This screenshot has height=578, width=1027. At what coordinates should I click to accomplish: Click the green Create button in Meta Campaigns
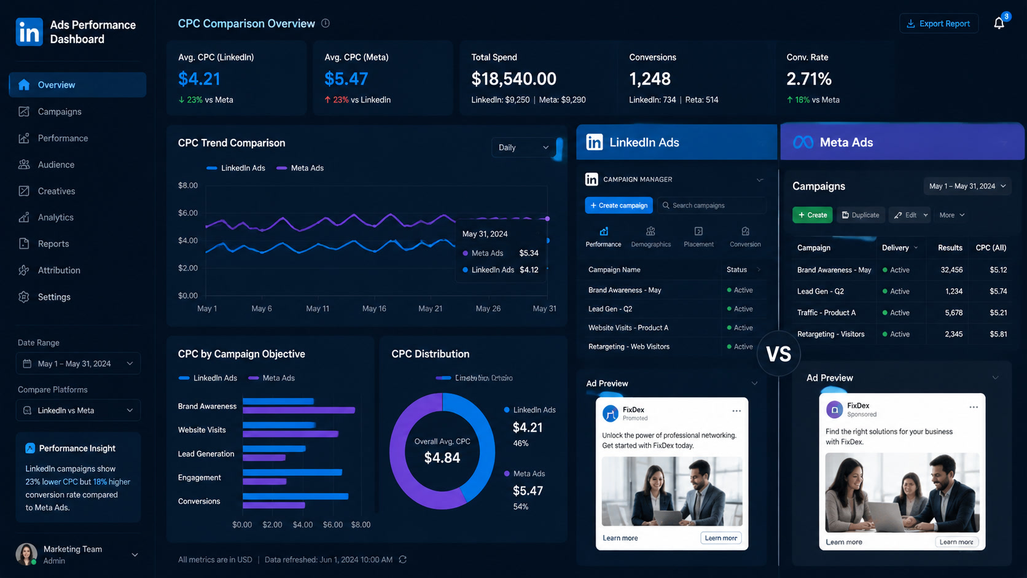click(x=812, y=215)
